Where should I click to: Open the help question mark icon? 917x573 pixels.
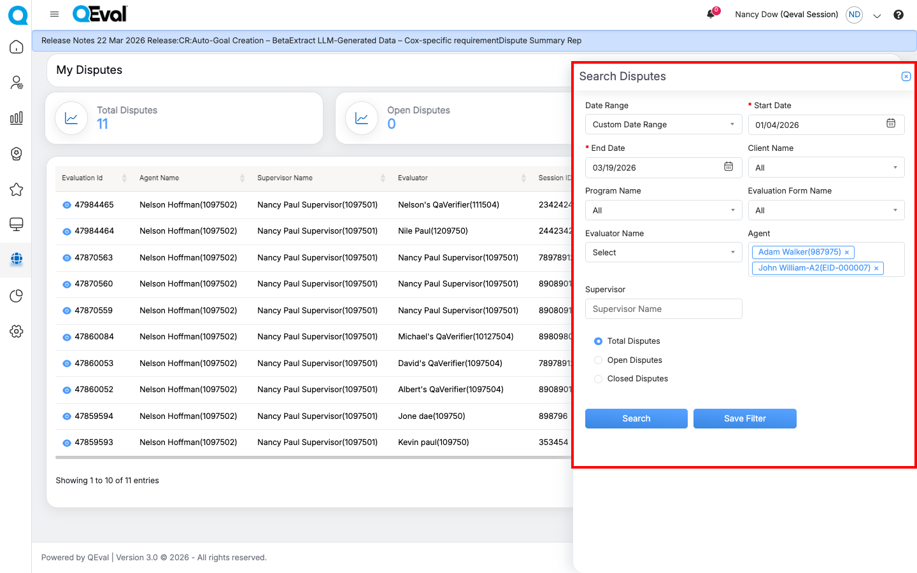point(898,15)
